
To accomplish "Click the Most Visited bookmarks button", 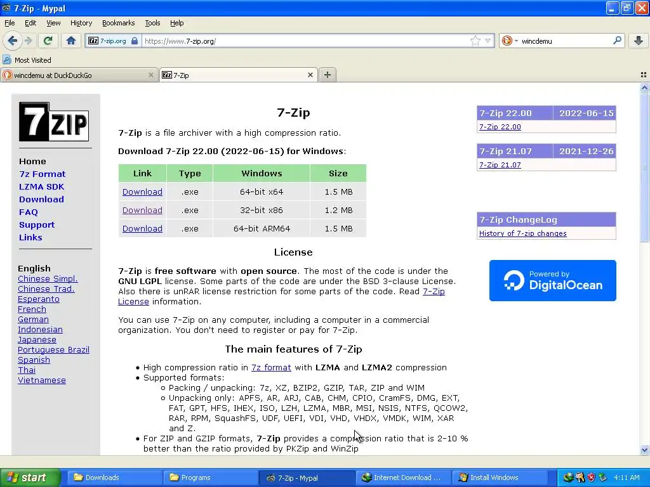I will pyautogui.click(x=27, y=60).
